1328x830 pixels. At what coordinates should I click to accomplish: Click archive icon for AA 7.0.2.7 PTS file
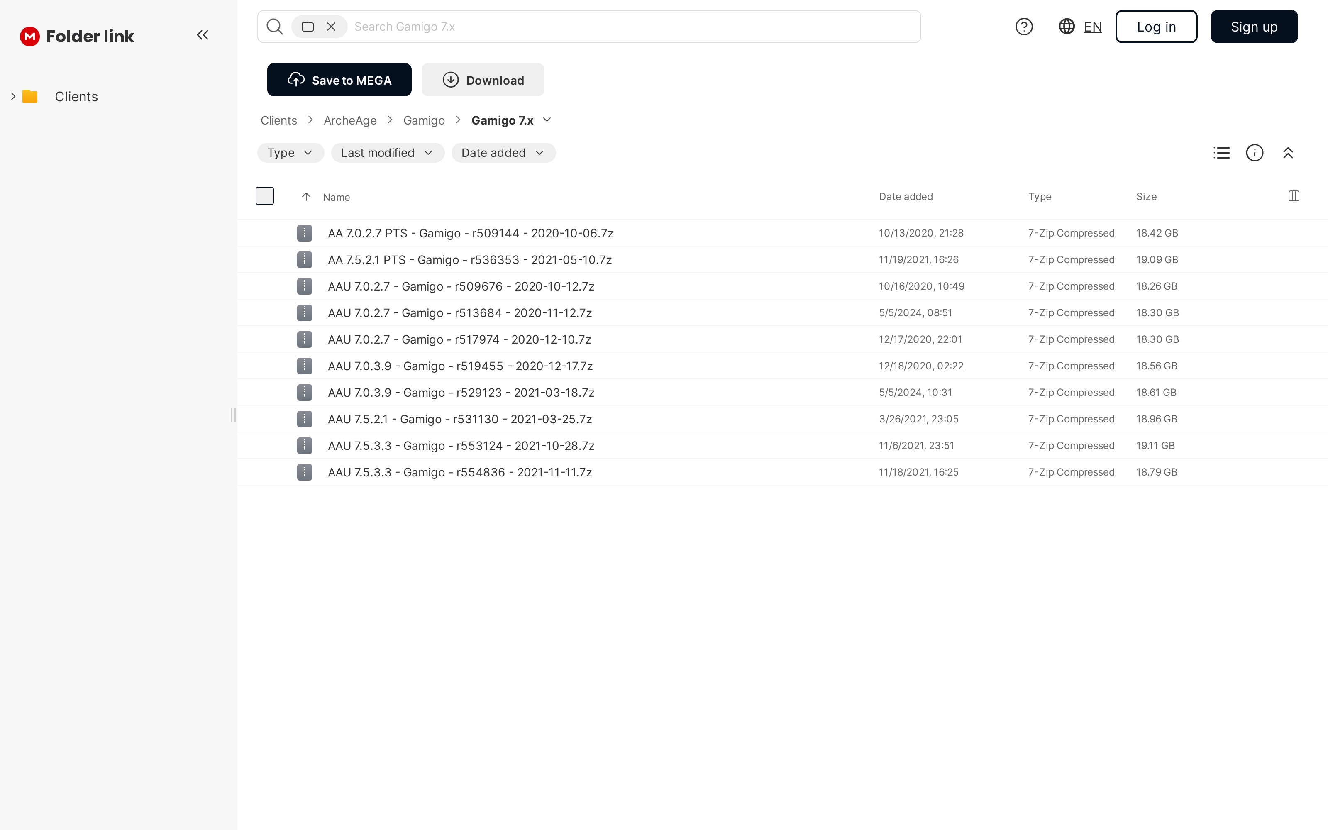305,233
